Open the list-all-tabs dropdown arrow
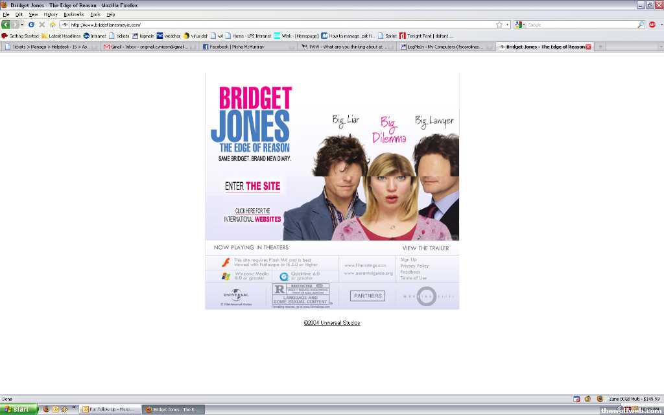The height and width of the screenshot is (415, 664). (660, 47)
